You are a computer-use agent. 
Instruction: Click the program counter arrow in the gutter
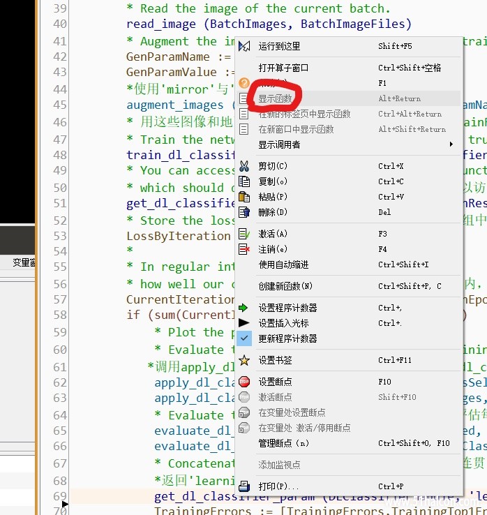coord(65,504)
